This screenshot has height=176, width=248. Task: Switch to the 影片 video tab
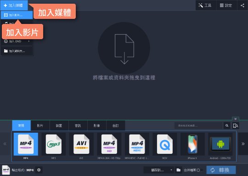tap(40, 125)
